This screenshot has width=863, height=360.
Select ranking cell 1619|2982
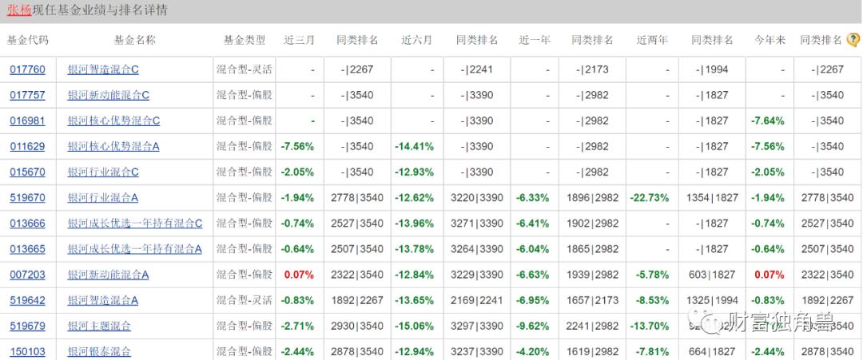[x=592, y=352]
